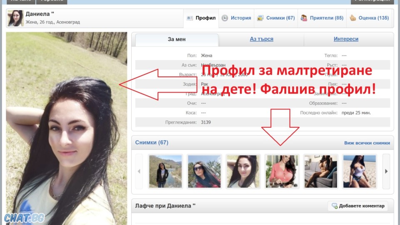This screenshot has height=225, width=400.
Task: Open the Виж всички снимки link
Action: point(367,143)
